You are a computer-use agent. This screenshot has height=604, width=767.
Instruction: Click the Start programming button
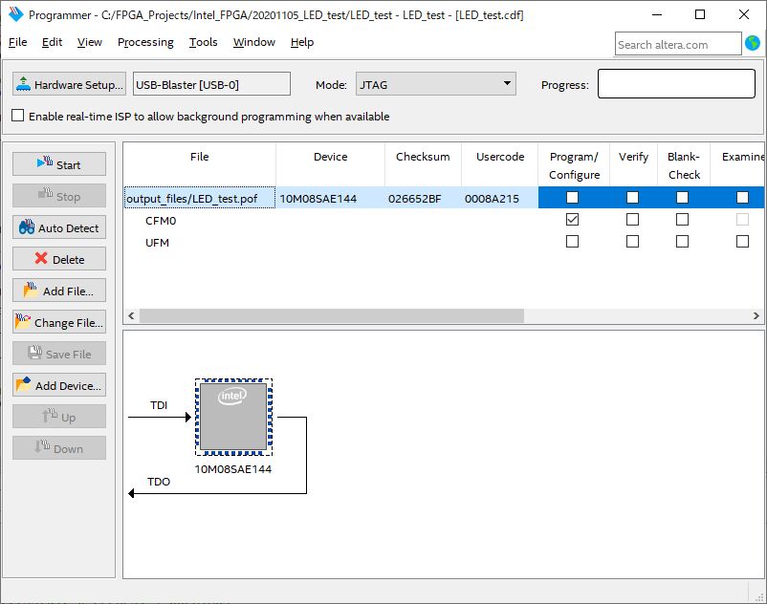point(58,164)
